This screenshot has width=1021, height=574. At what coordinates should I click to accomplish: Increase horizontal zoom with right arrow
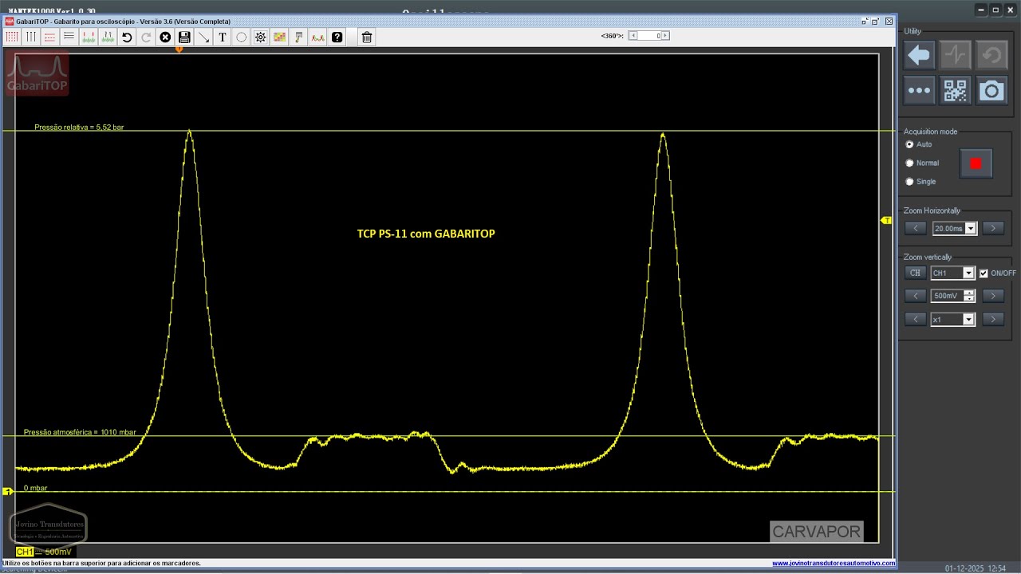pos(993,228)
